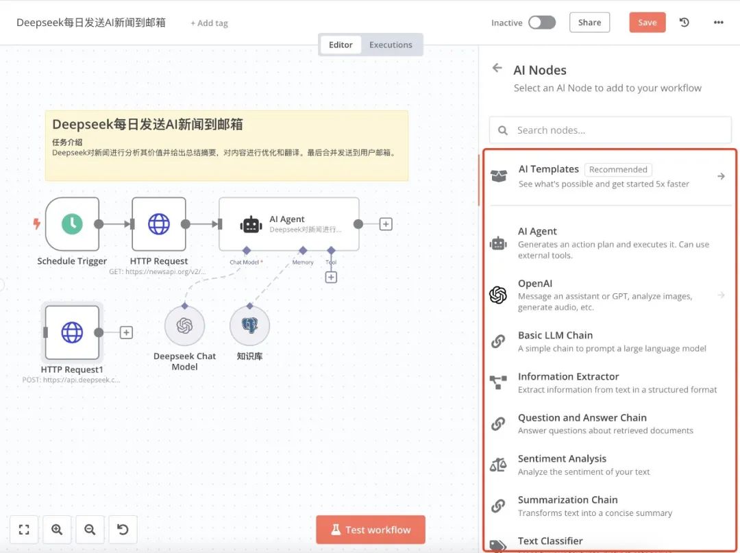Select the Schedule Trigger clock node
The width and height of the screenshot is (740, 553).
(x=72, y=224)
